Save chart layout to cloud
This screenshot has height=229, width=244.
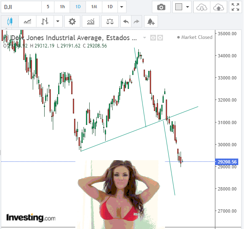pyautogui.click(x=219, y=7)
